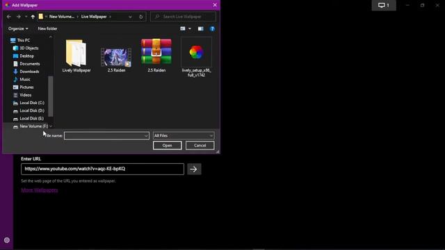Open Documents in navigation pane

coord(29,64)
